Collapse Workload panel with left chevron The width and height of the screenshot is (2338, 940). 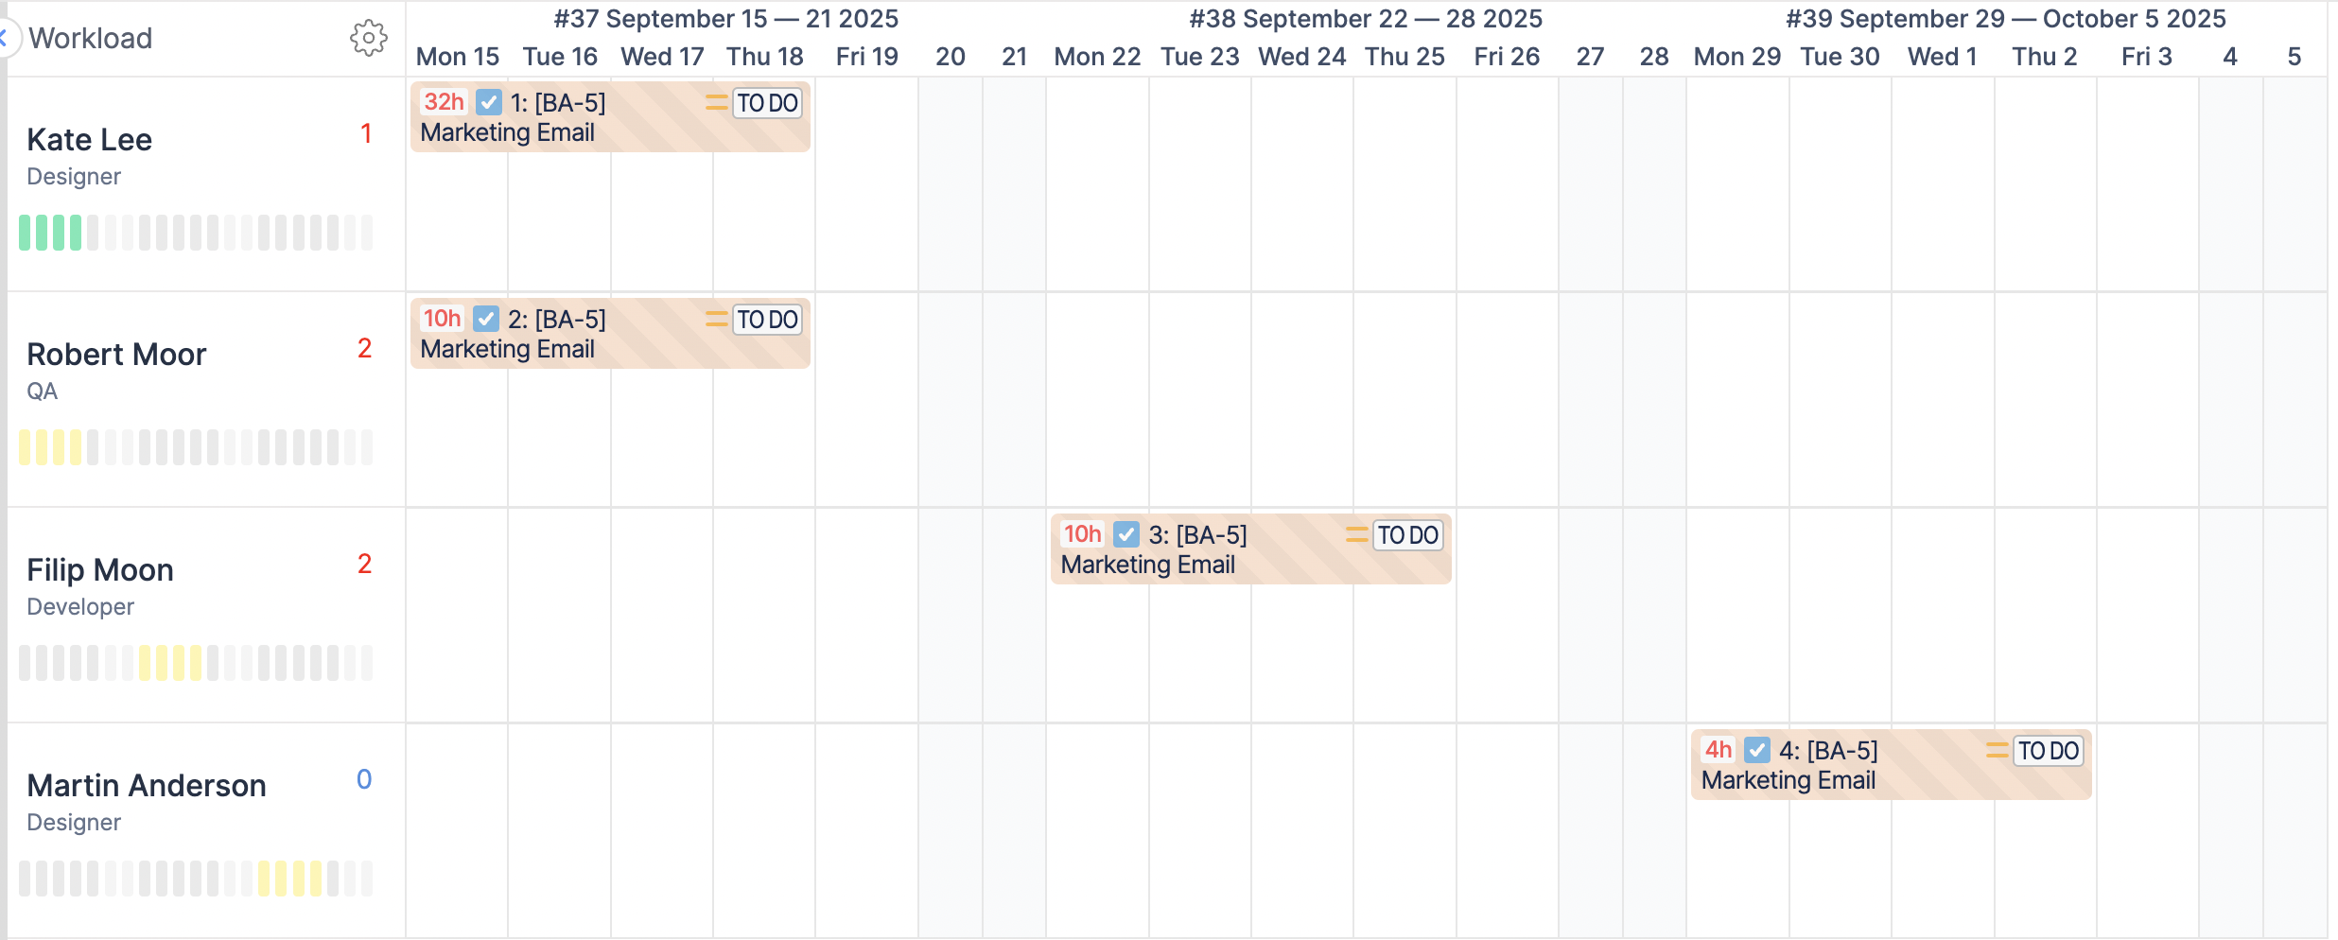(5, 38)
